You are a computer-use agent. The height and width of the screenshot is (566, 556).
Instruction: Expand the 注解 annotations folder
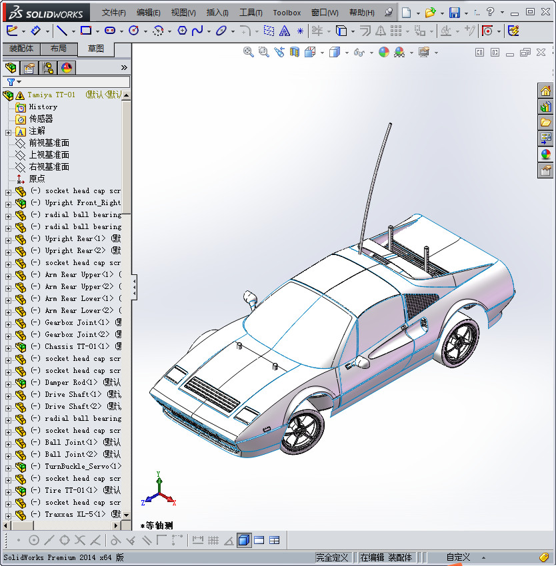click(8, 133)
